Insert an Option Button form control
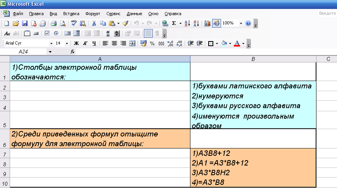 tap(56, 33)
